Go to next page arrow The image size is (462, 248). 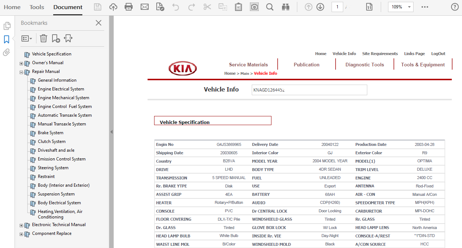(320, 7)
